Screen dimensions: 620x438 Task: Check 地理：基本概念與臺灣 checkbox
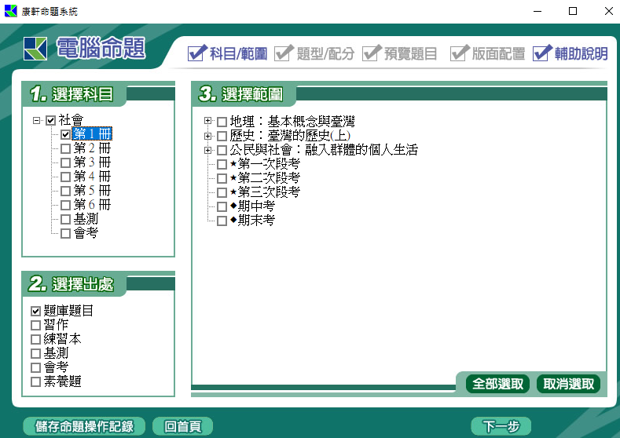(222, 122)
